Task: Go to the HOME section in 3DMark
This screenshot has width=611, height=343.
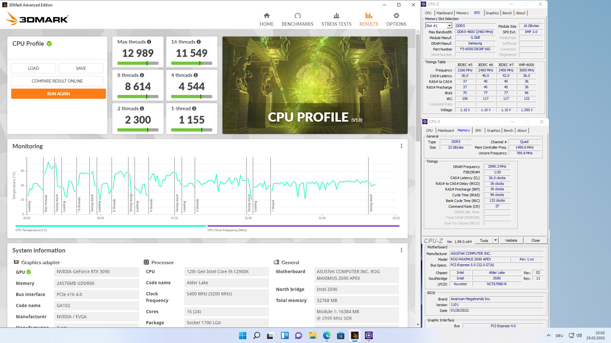Action: (266, 20)
